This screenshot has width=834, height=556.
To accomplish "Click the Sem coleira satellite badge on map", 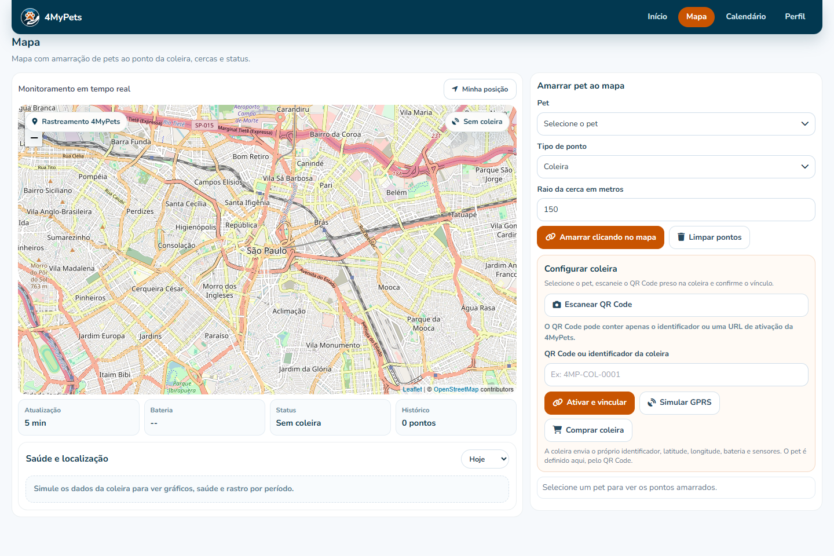I will tap(477, 122).
